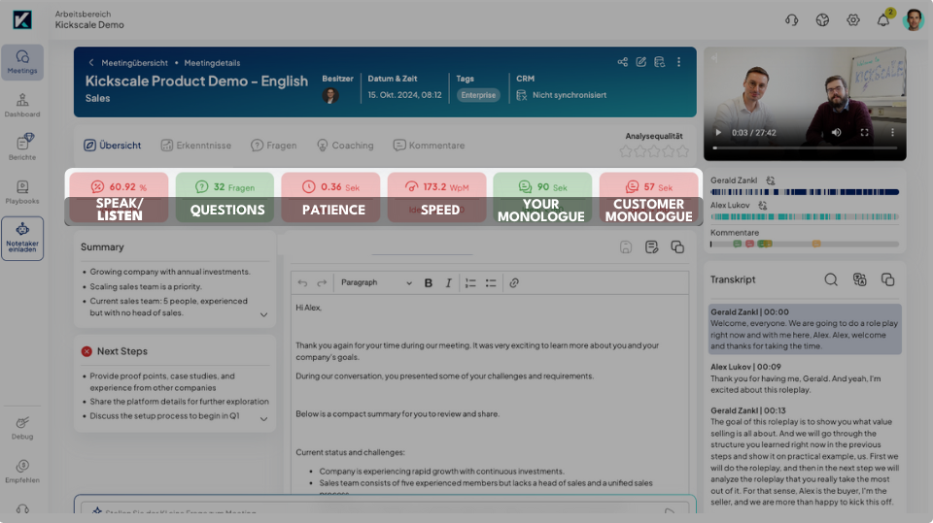Click Meetingübersicht breadcrumb

click(x=134, y=62)
